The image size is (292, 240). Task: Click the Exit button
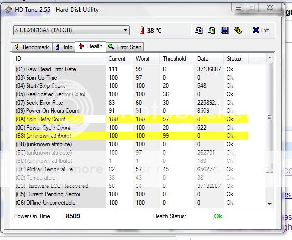[x=261, y=30]
